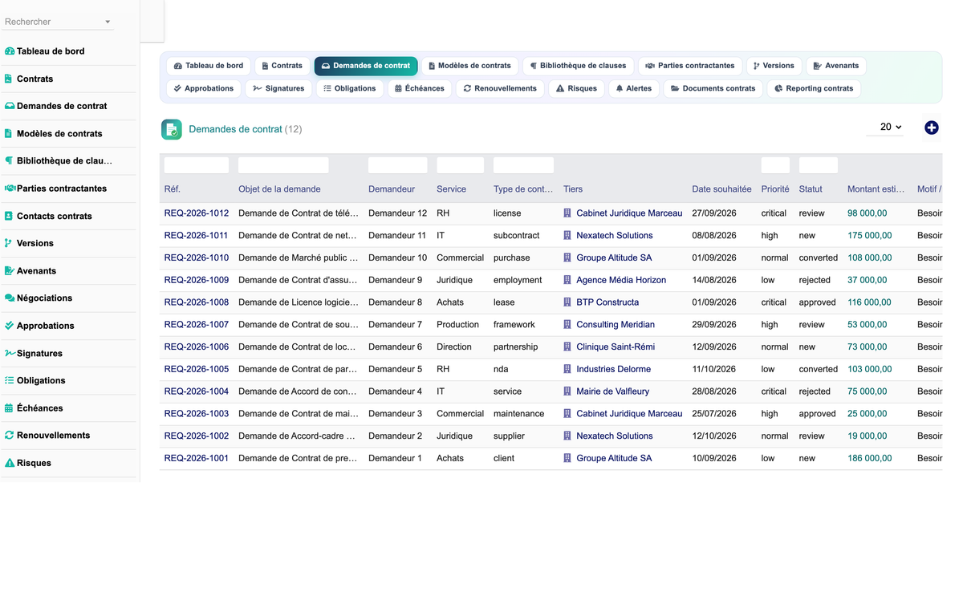
Task: Open the Obligations tab in top bar
Action: tap(350, 88)
